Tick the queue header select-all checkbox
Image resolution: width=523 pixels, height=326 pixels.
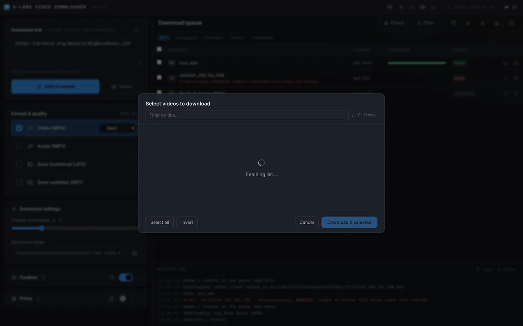click(159, 49)
